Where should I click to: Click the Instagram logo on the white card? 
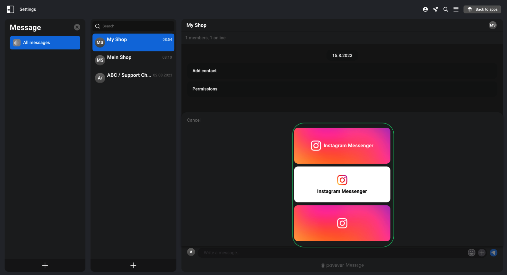pos(342,180)
